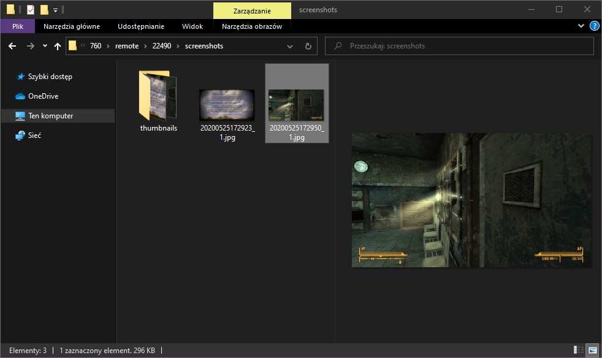This screenshot has height=358, width=602.
Task: Click the Sieć network icon
Action: [x=20, y=135]
